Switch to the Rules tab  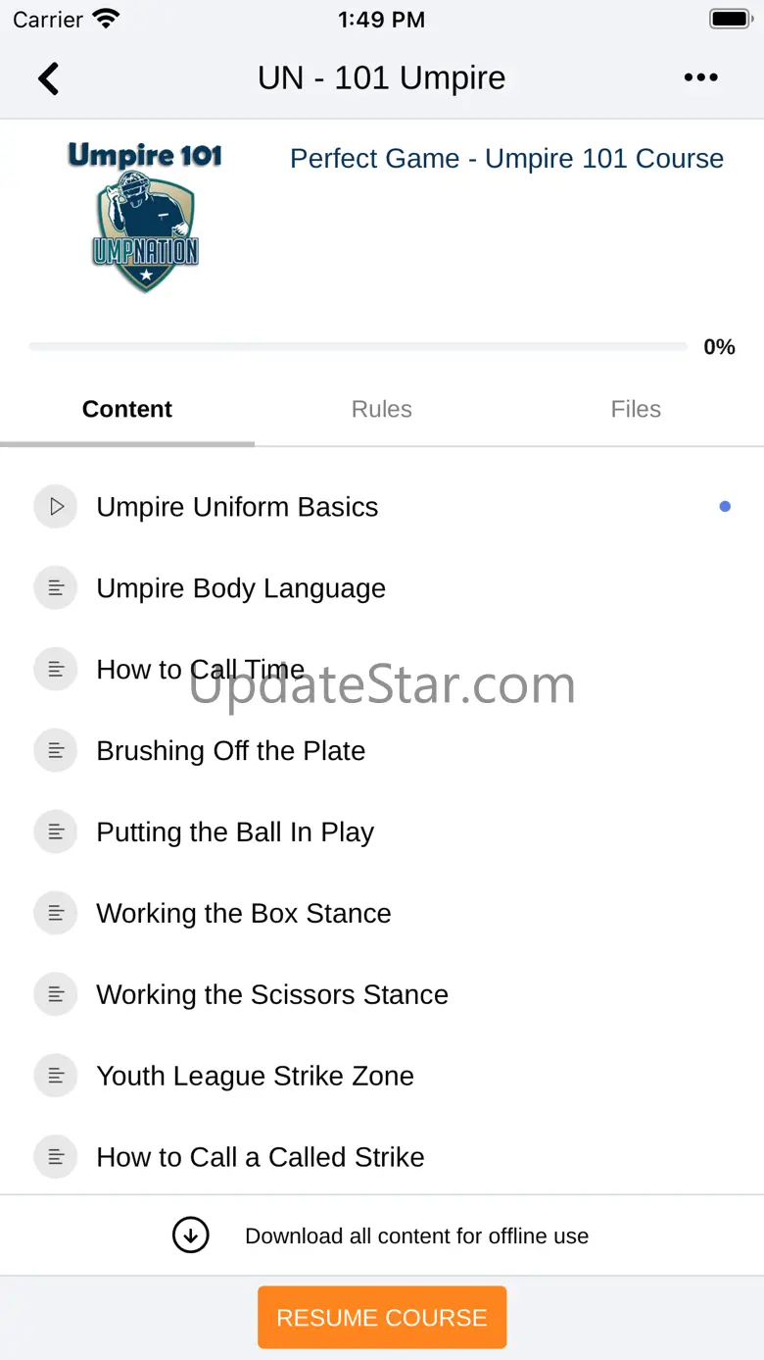tap(382, 409)
